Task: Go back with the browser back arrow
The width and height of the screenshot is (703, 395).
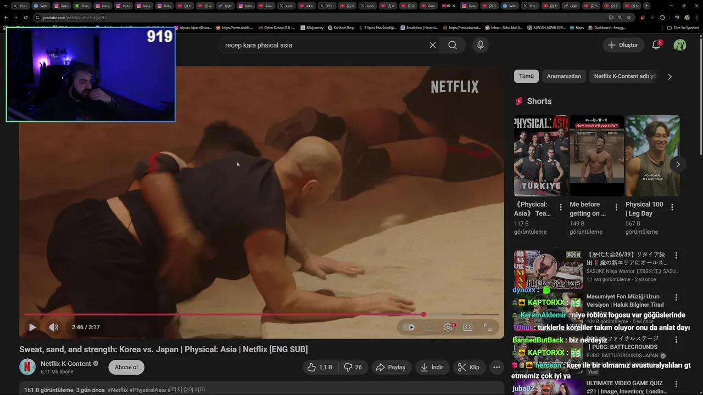Action: (x=5, y=18)
